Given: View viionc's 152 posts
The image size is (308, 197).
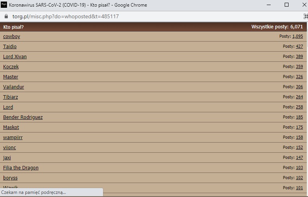Looking at the screenshot, I should [x=299, y=148].
